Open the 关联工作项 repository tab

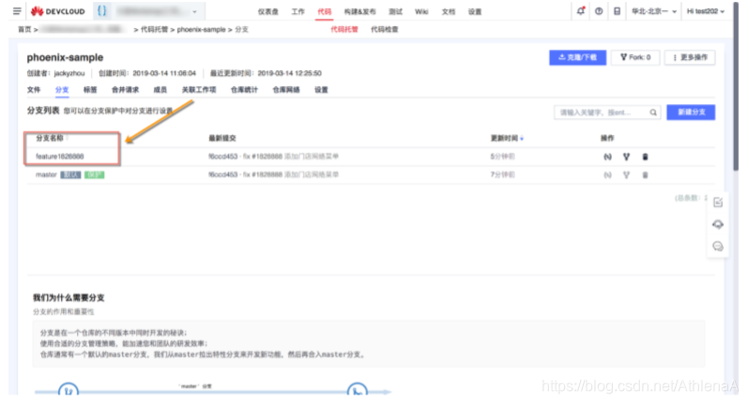(199, 90)
